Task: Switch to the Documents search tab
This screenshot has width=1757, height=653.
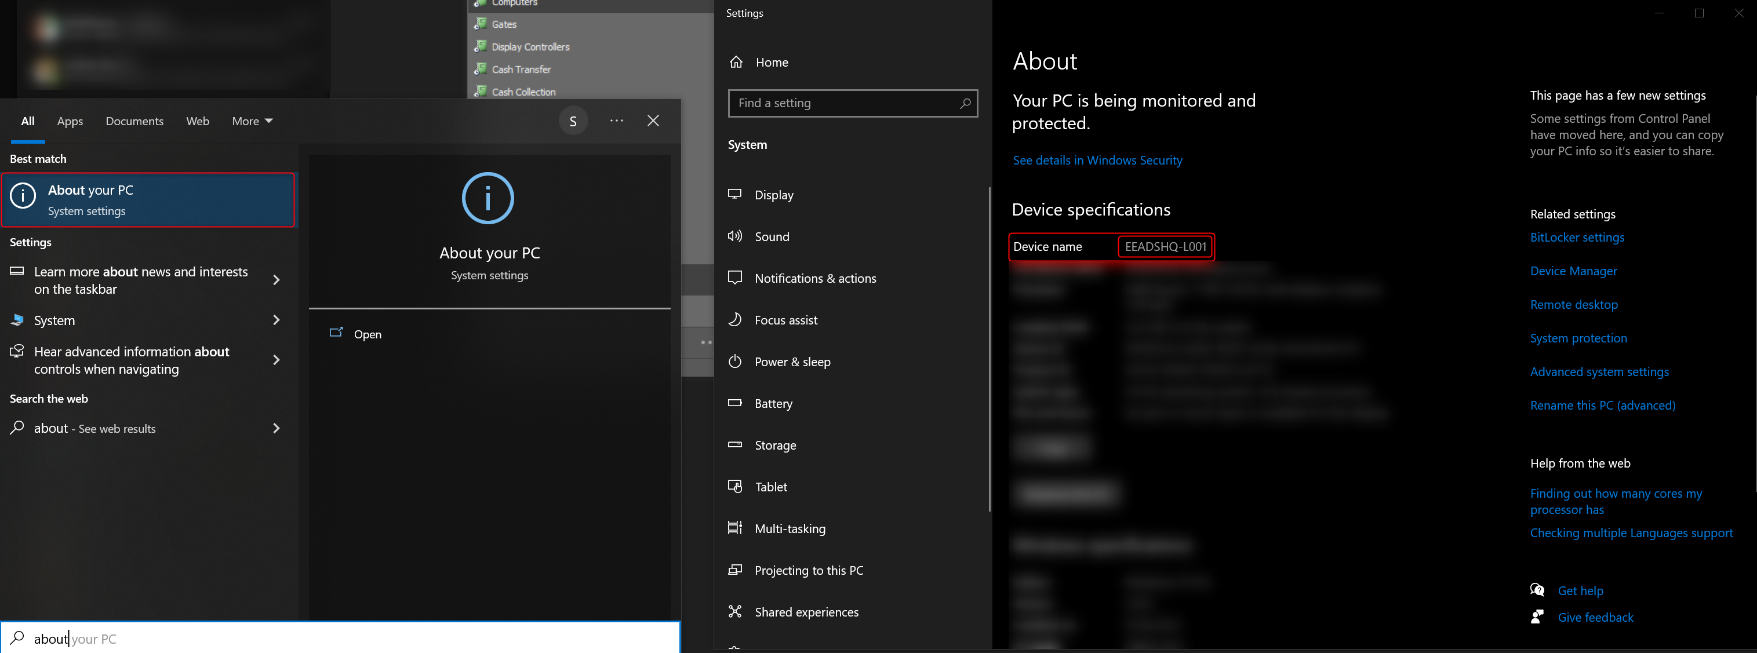Action: coord(134,121)
